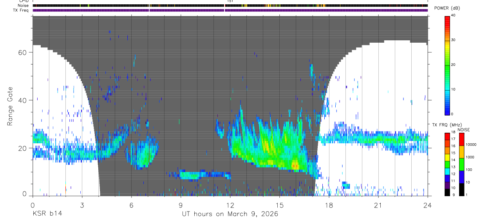The image size is (481, 222).
Task: Click the '20' label on POWER scale
Action: pos(453,65)
